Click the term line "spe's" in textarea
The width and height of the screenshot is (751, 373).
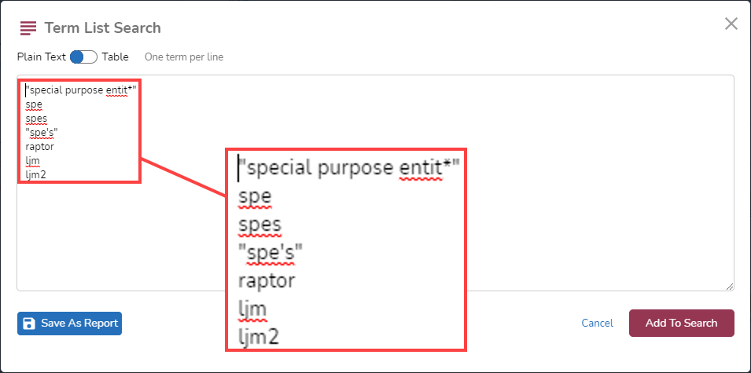[39, 132]
